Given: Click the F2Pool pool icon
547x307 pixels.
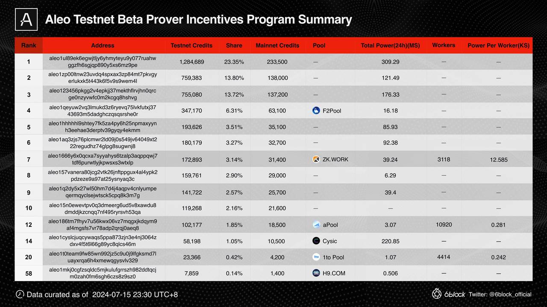Looking at the screenshot, I should click(x=316, y=111).
